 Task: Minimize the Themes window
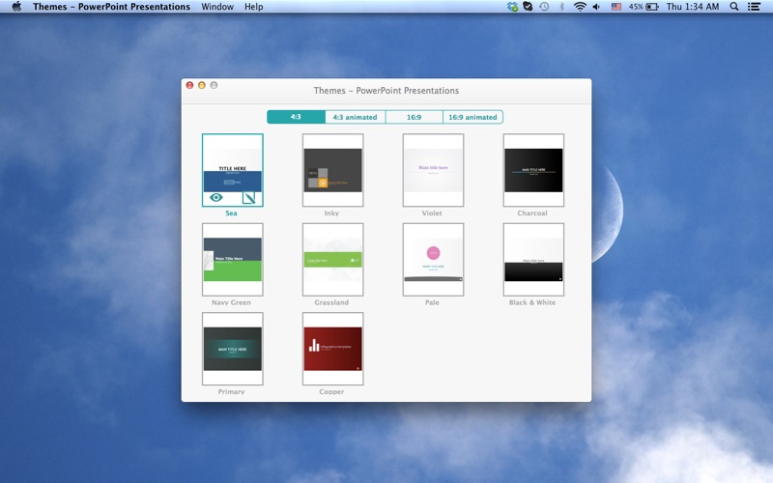[x=202, y=85]
